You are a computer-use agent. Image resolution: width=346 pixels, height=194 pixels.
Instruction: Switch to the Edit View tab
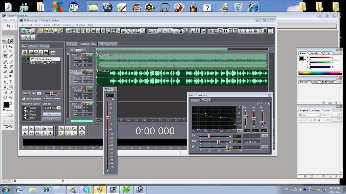[72, 44]
